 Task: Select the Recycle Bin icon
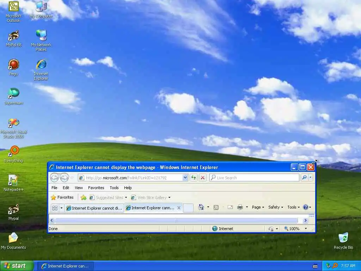(343, 241)
